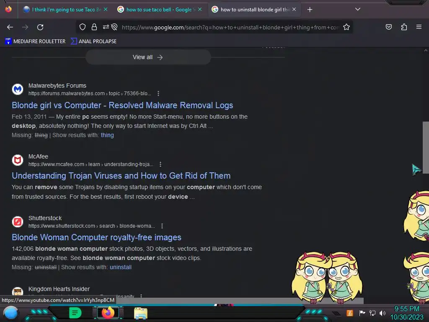Image resolution: width=429 pixels, height=322 pixels.
Task: Open 'Blonde Woman Computer royalty-free images' result
Action: coord(96,237)
